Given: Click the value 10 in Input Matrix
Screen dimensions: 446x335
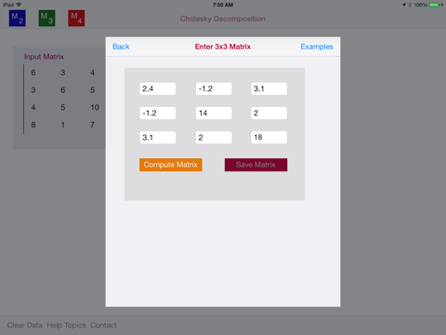Looking at the screenshot, I should pos(95,107).
